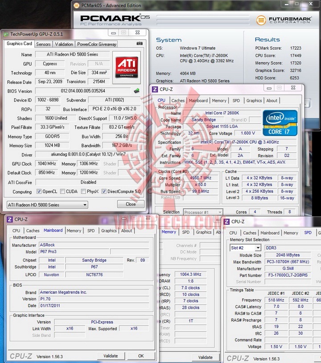
Task: Click the CPU-Z icon in the Mainboard window title
Action: point(10,219)
